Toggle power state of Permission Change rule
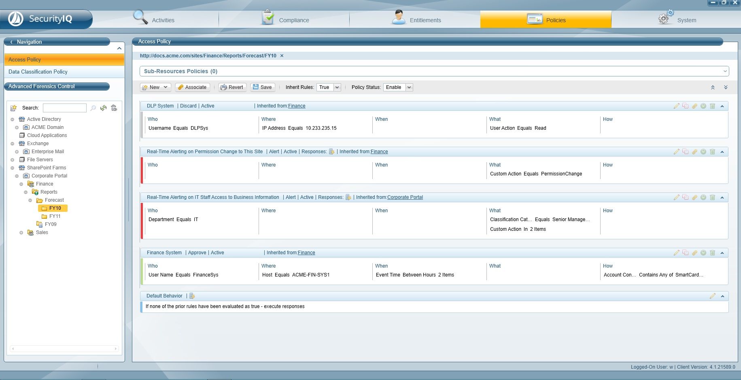 703,152
